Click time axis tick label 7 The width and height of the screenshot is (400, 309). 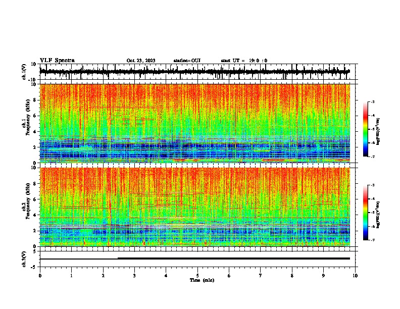(261, 276)
